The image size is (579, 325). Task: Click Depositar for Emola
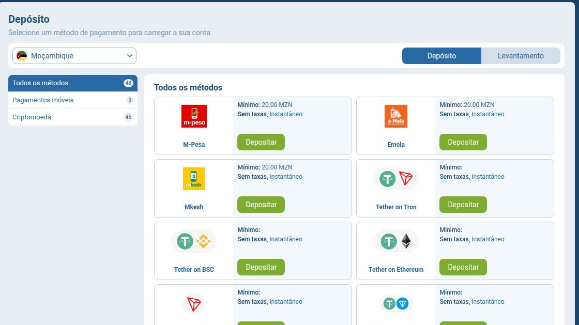(463, 142)
